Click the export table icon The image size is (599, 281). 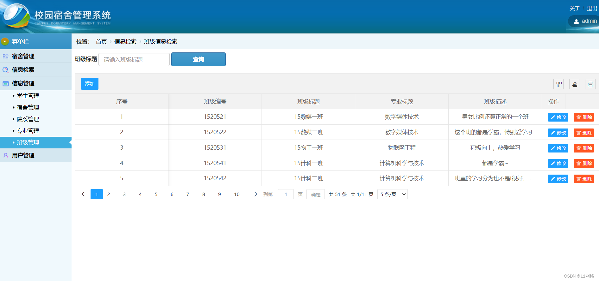(x=574, y=84)
